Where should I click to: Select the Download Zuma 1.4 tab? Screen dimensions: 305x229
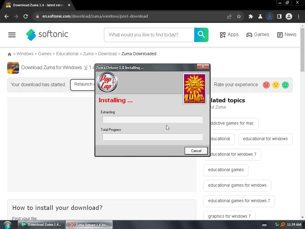point(38,5)
